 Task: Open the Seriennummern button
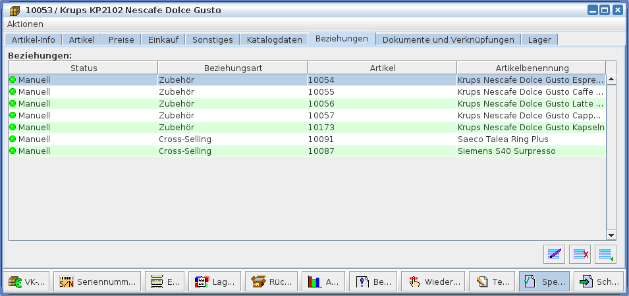click(x=97, y=282)
